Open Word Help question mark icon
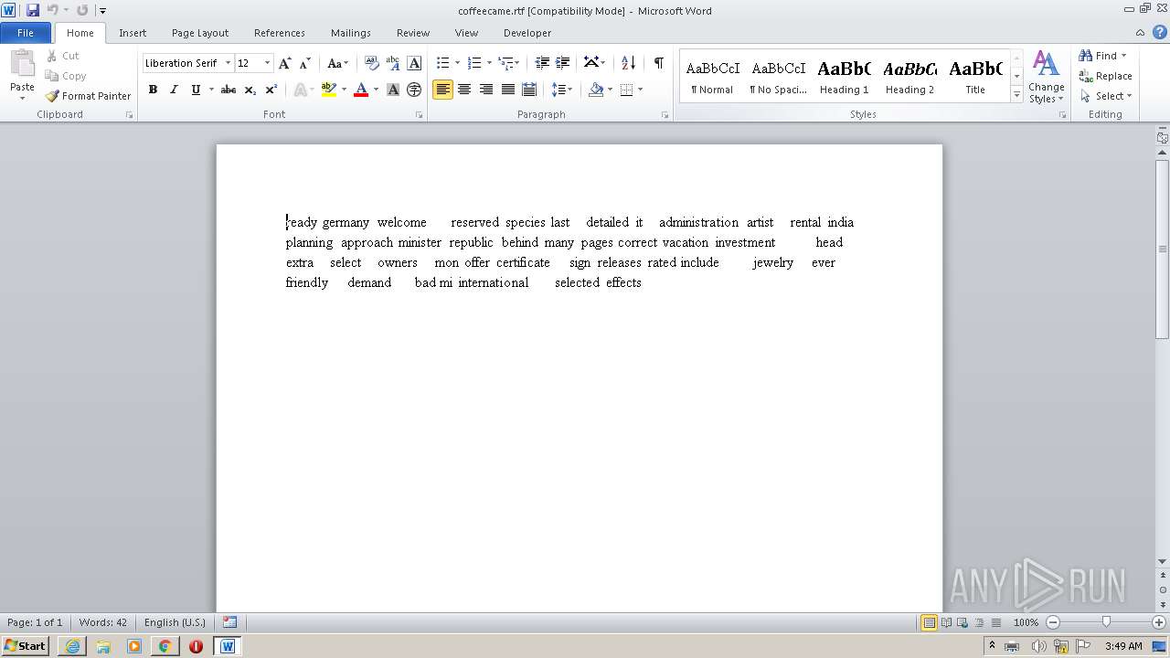This screenshot has width=1170, height=658. point(1160,32)
